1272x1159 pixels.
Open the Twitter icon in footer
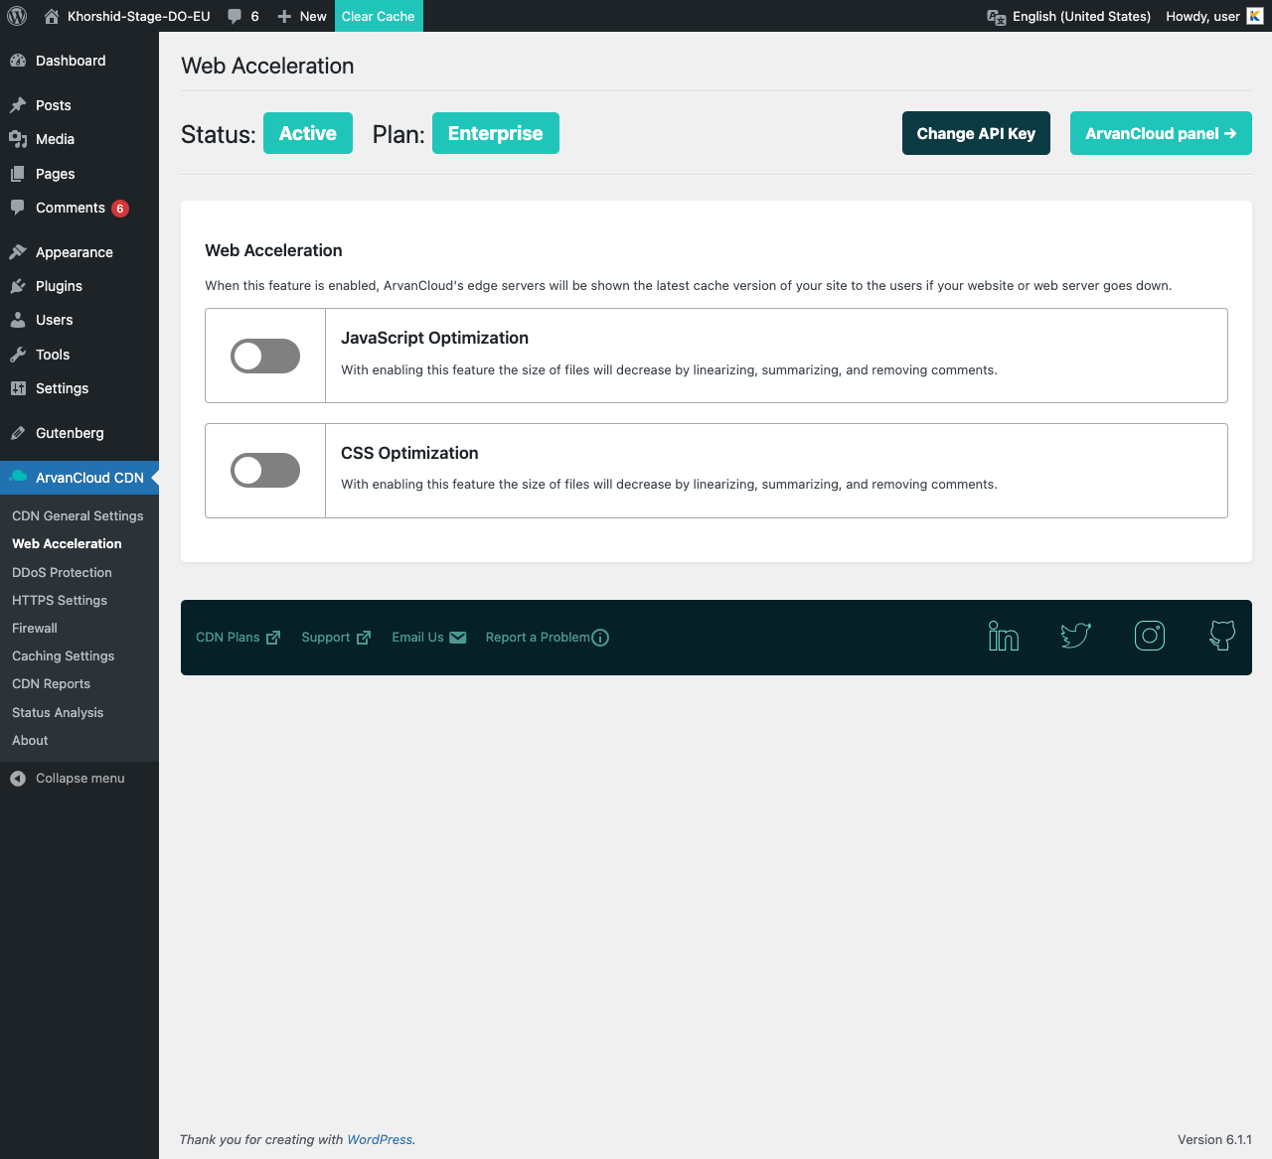pos(1076,636)
